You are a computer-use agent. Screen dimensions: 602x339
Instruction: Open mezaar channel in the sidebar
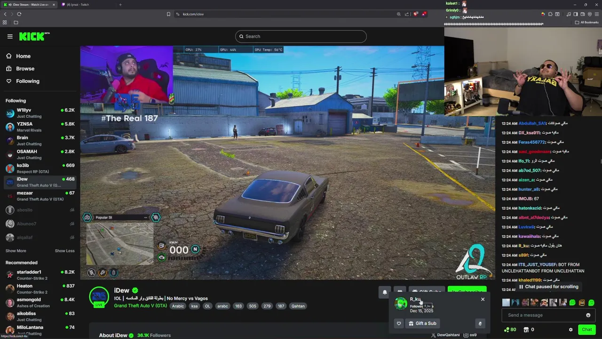click(x=40, y=196)
